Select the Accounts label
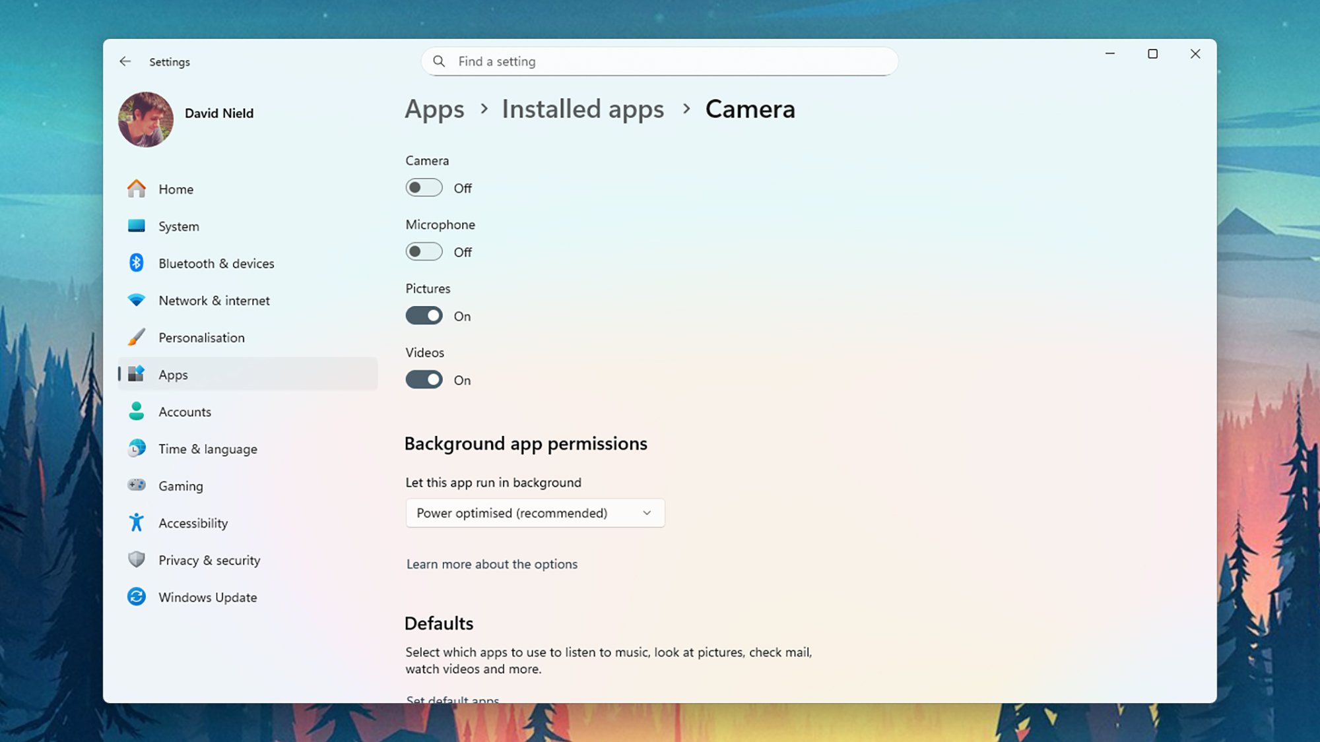This screenshot has width=1320, height=742. tap(185, 412)
